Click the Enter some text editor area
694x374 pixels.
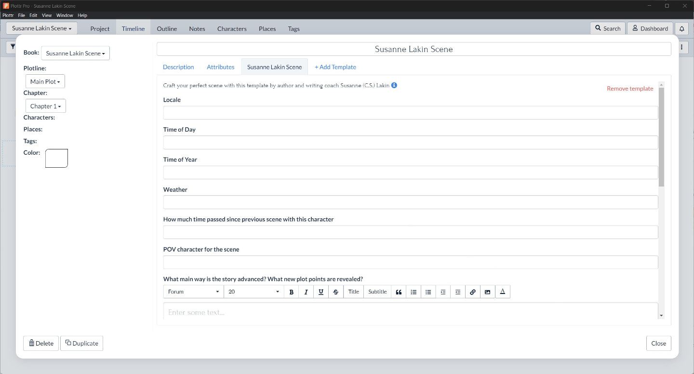coord(411,311)
